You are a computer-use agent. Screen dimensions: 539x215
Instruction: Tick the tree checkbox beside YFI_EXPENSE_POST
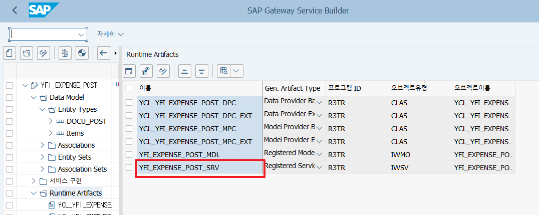coord(10,86)
